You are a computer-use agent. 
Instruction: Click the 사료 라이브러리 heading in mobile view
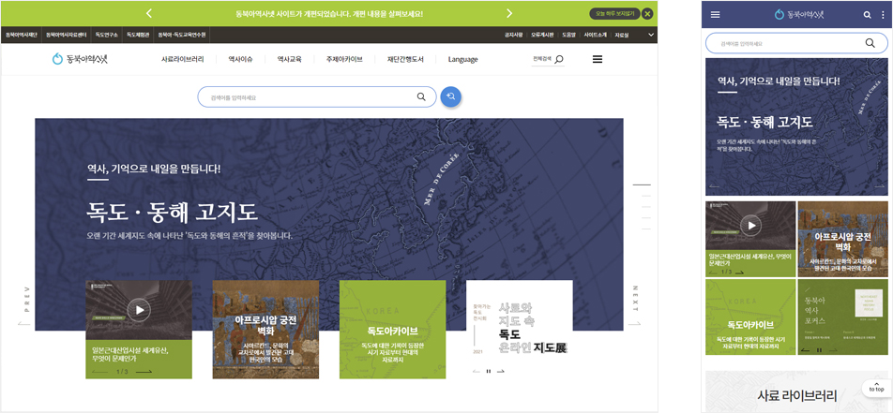tap(796, 395)
